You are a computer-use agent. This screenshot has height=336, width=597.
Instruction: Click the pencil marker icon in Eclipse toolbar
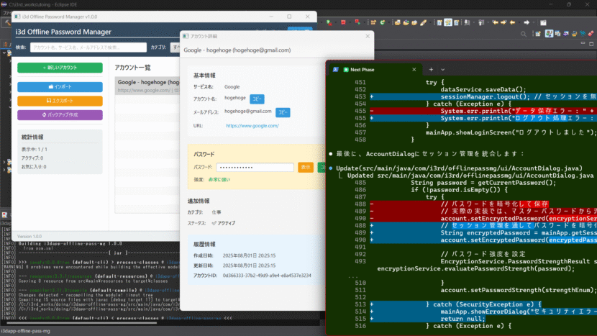click(x=423, y=23)
